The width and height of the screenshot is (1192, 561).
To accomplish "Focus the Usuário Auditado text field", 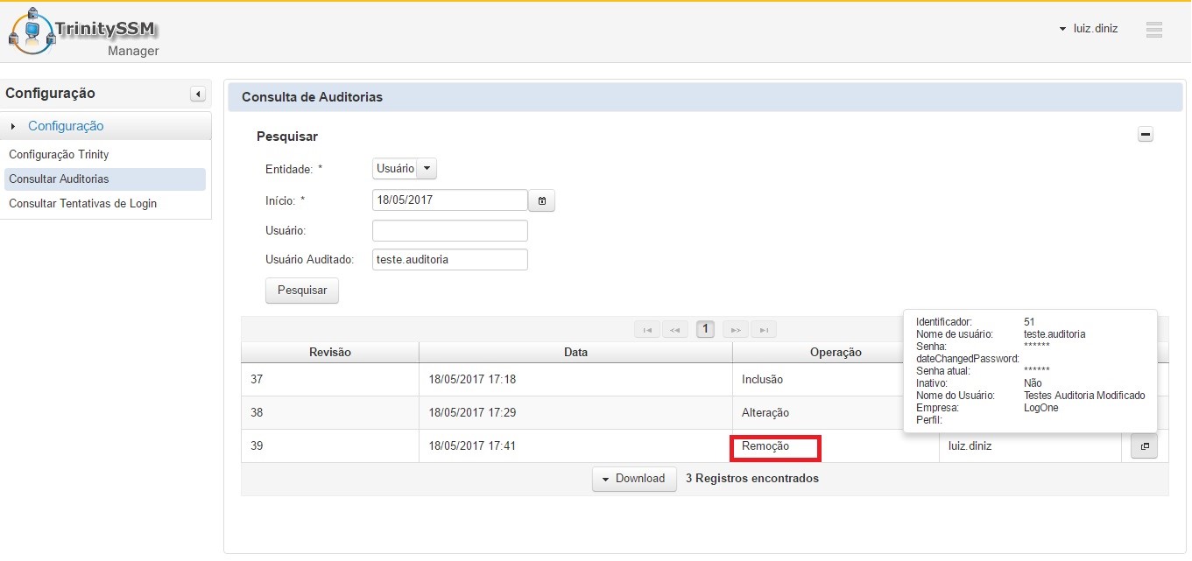I will 449,260.
